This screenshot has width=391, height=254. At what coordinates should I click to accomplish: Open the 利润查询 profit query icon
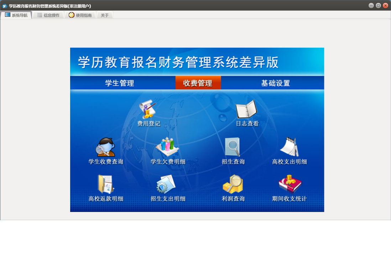click(x=233, y=184)
